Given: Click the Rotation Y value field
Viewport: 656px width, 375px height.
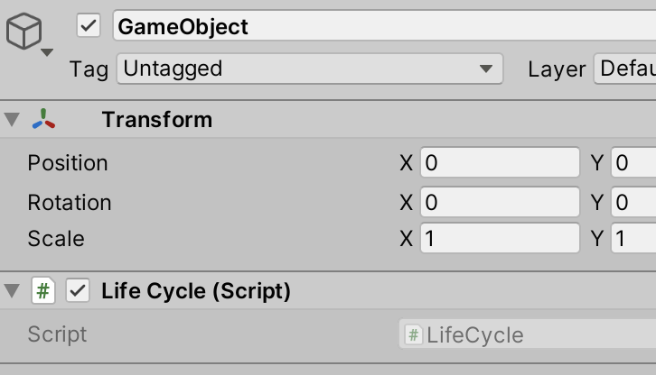Looking at the screenshot, I should pos(633,202).
